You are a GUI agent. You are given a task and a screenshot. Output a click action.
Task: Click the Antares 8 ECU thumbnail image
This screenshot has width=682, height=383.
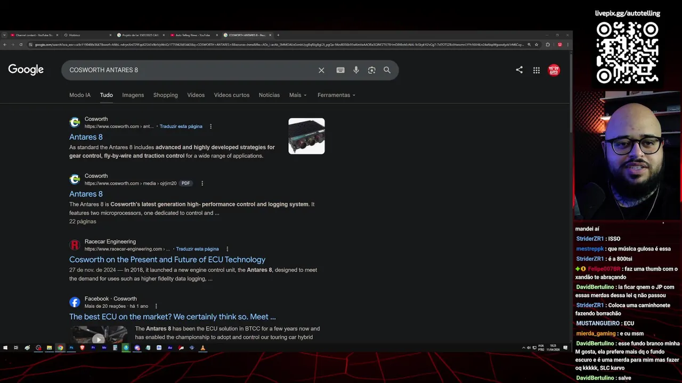[x=306, y=136]
